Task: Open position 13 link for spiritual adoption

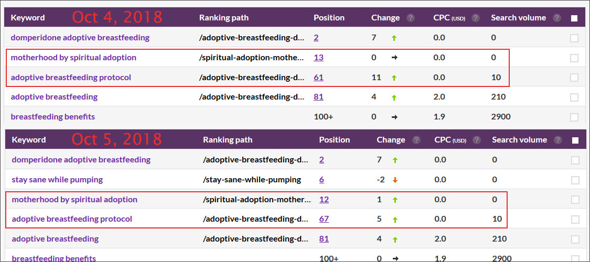Action: click(x=318, y=58)
